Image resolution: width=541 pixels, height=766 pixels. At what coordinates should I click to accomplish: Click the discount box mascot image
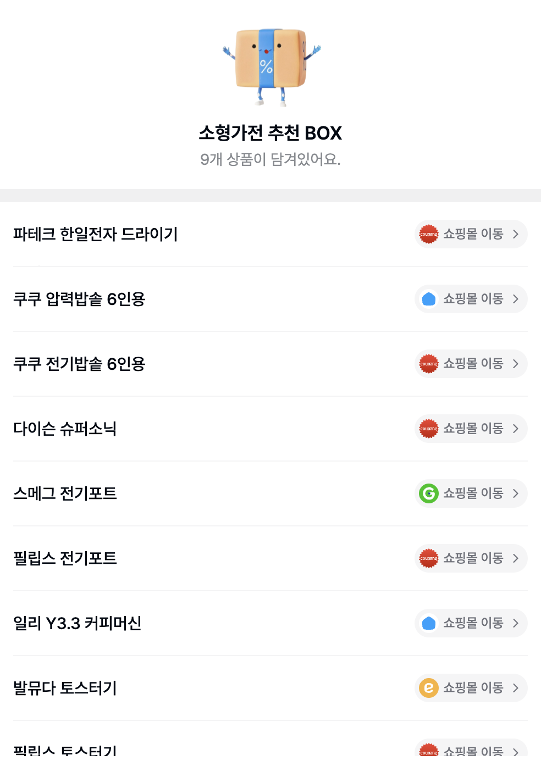click(271, 65)
